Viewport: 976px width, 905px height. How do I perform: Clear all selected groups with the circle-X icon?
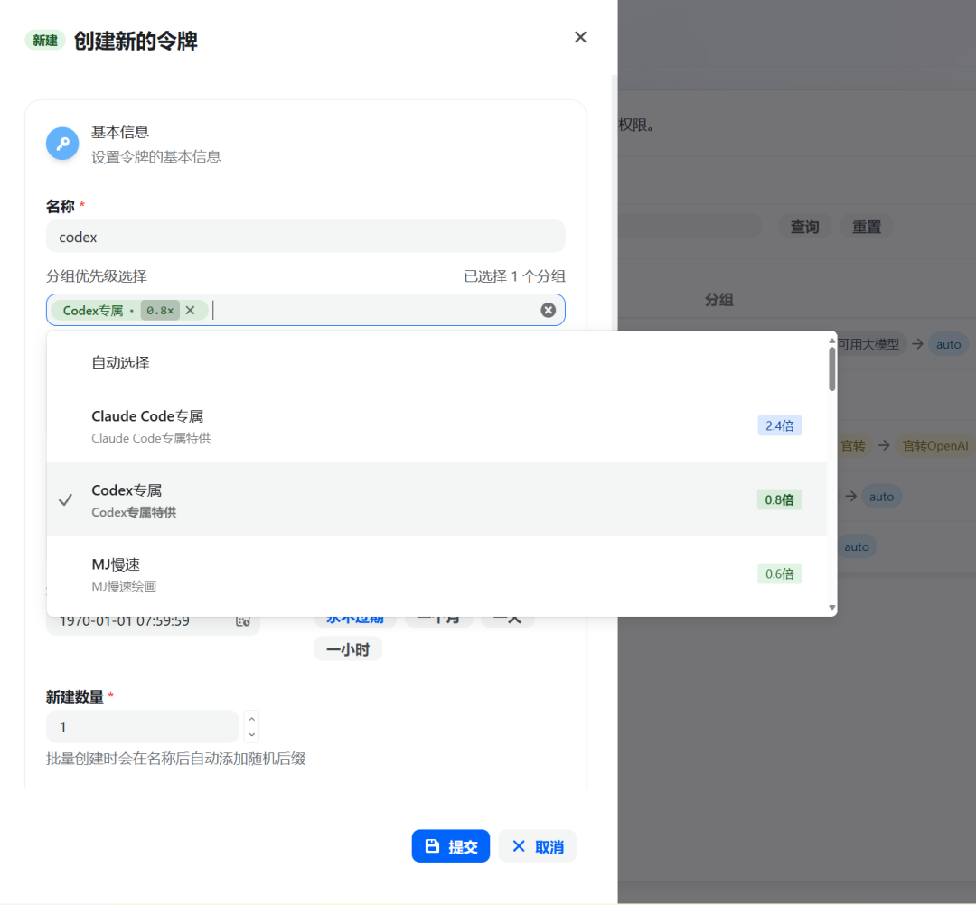548,310
